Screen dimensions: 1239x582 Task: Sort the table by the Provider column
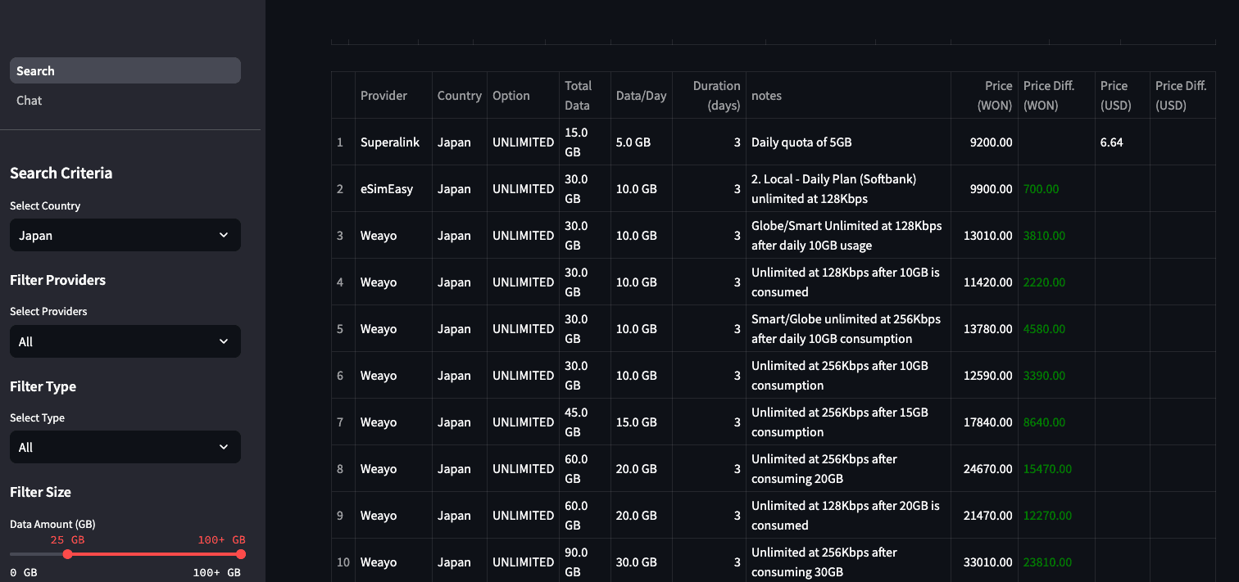pos(383,95)
